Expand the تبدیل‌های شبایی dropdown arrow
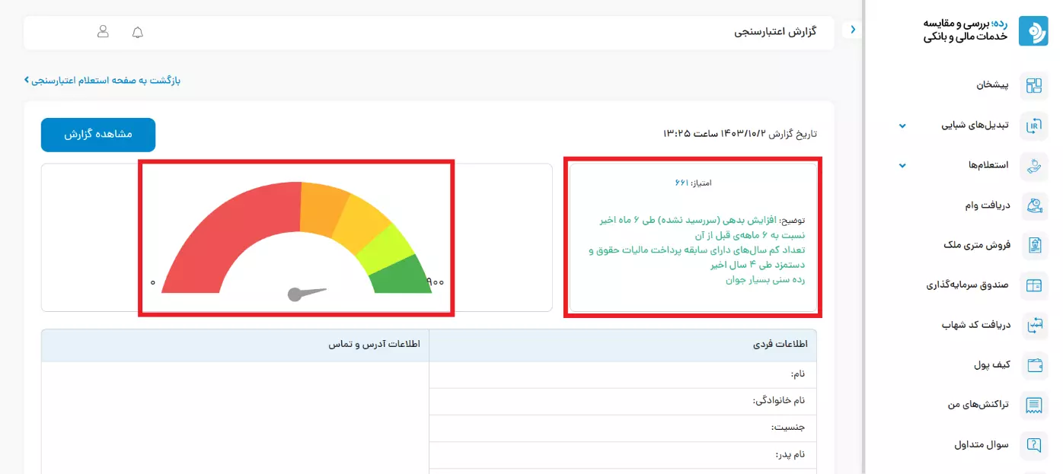This screenshot has height=474, width=1063. 902,126
